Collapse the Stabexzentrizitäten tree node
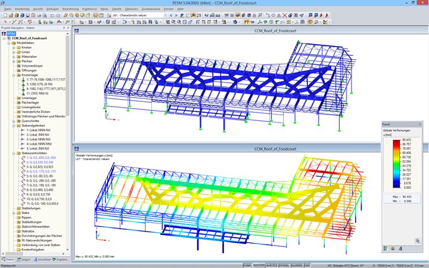This screenshot has width=429, height=268. click(x=14, y=153)
